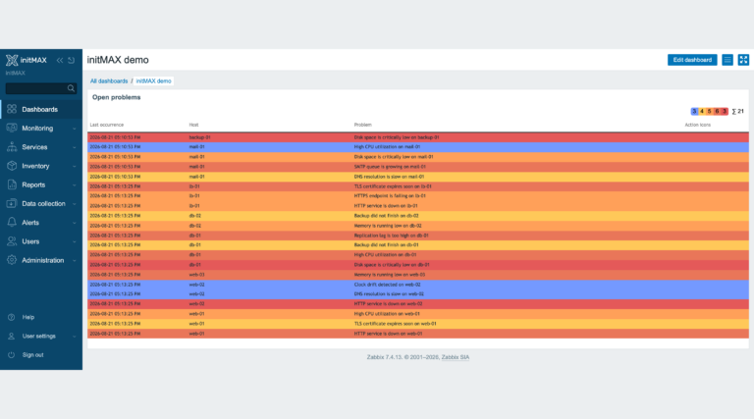The image size is (754, 419).
Task: Expand the Data collection menu
Action: click(41, 204)
